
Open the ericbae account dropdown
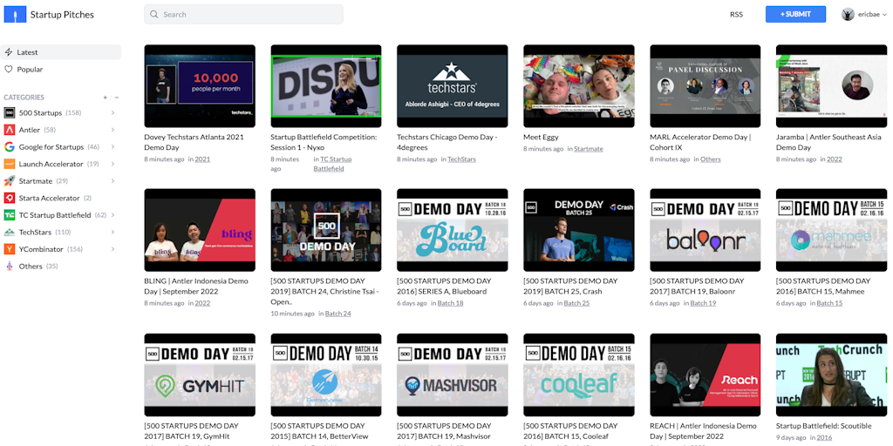pyautogui.click(x=884, y=15)
